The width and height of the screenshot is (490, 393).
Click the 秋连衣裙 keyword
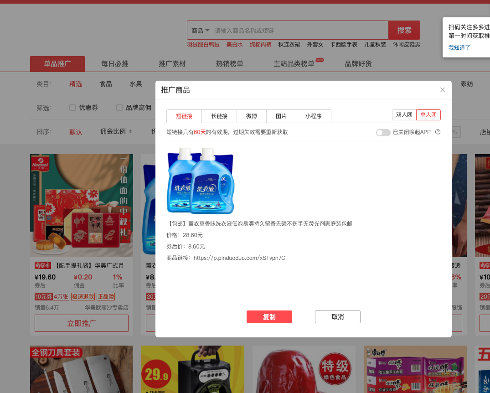289,45
